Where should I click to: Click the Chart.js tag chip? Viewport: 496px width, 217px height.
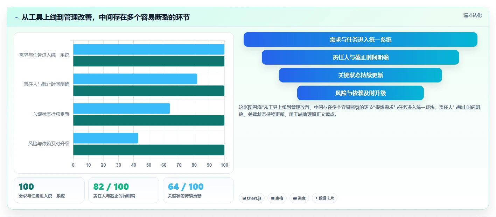[252, 198]
